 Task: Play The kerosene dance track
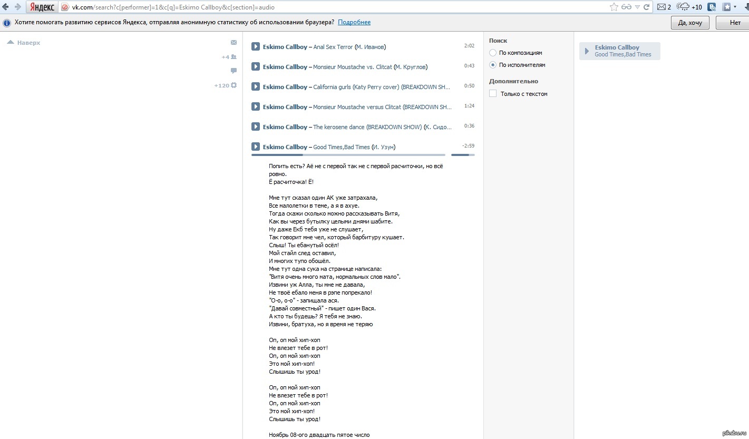(x=256, y=126)
